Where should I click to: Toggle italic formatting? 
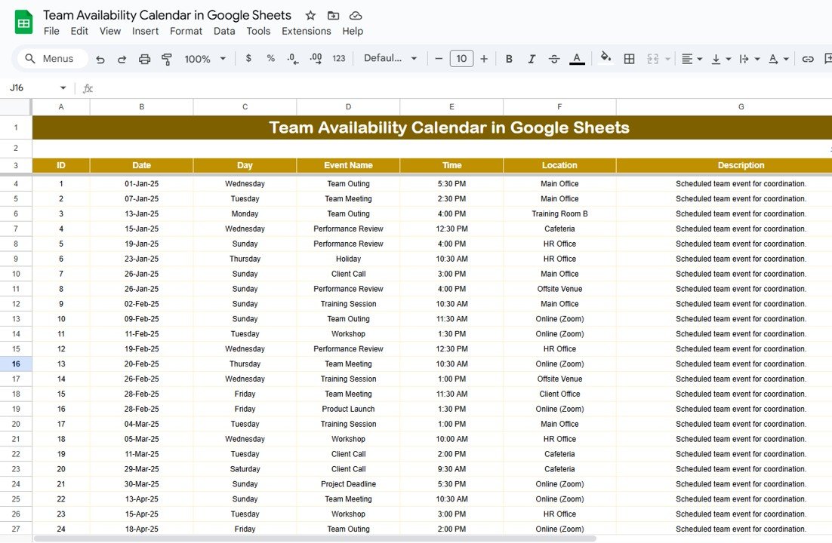click(x=532, y=59)
